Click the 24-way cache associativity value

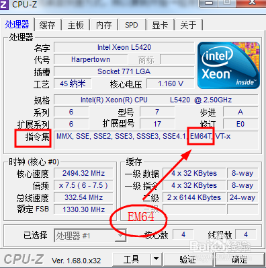pyautogui.click(x=242, y=197)
